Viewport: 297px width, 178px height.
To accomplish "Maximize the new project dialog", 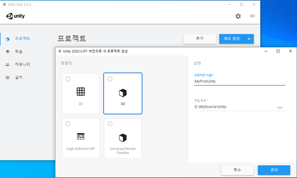I will pyautogui.click(x=278, y=51).
